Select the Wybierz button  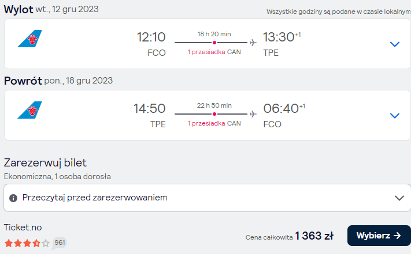click(379, 236)
